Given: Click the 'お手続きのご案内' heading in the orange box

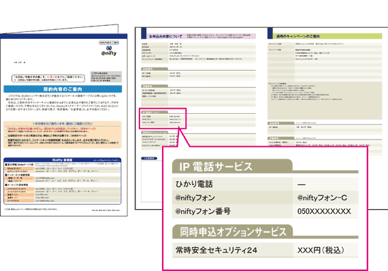Looking at the screenshot, I should [63, 123].
